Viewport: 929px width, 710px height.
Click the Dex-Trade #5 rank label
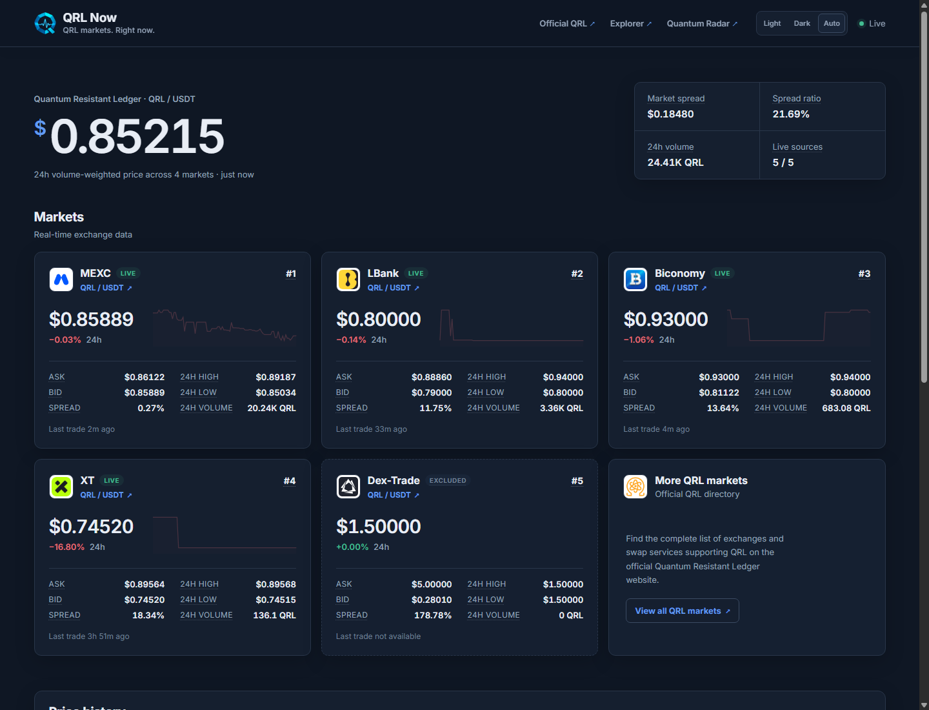pyautogui.click(x=577, y=481)
